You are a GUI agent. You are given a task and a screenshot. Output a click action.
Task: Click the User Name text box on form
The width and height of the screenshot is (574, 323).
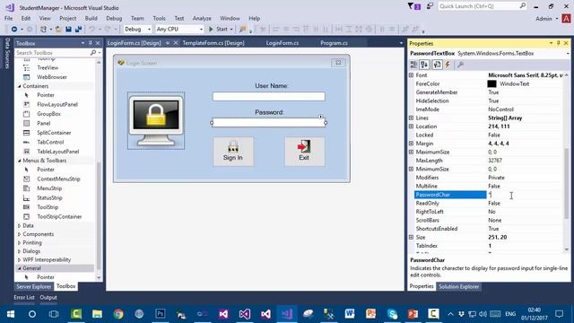(x=269, y=96)
